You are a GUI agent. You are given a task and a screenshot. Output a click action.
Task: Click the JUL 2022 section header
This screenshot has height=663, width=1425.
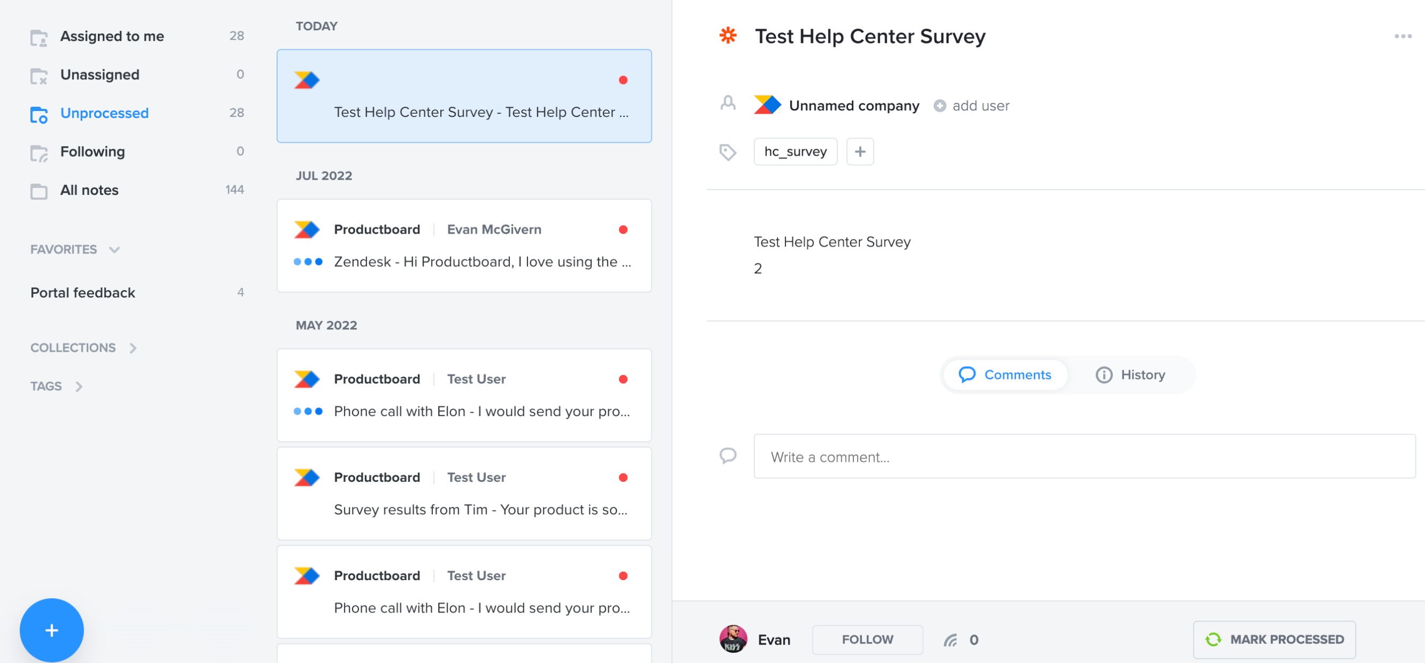[x=324, y=176]
